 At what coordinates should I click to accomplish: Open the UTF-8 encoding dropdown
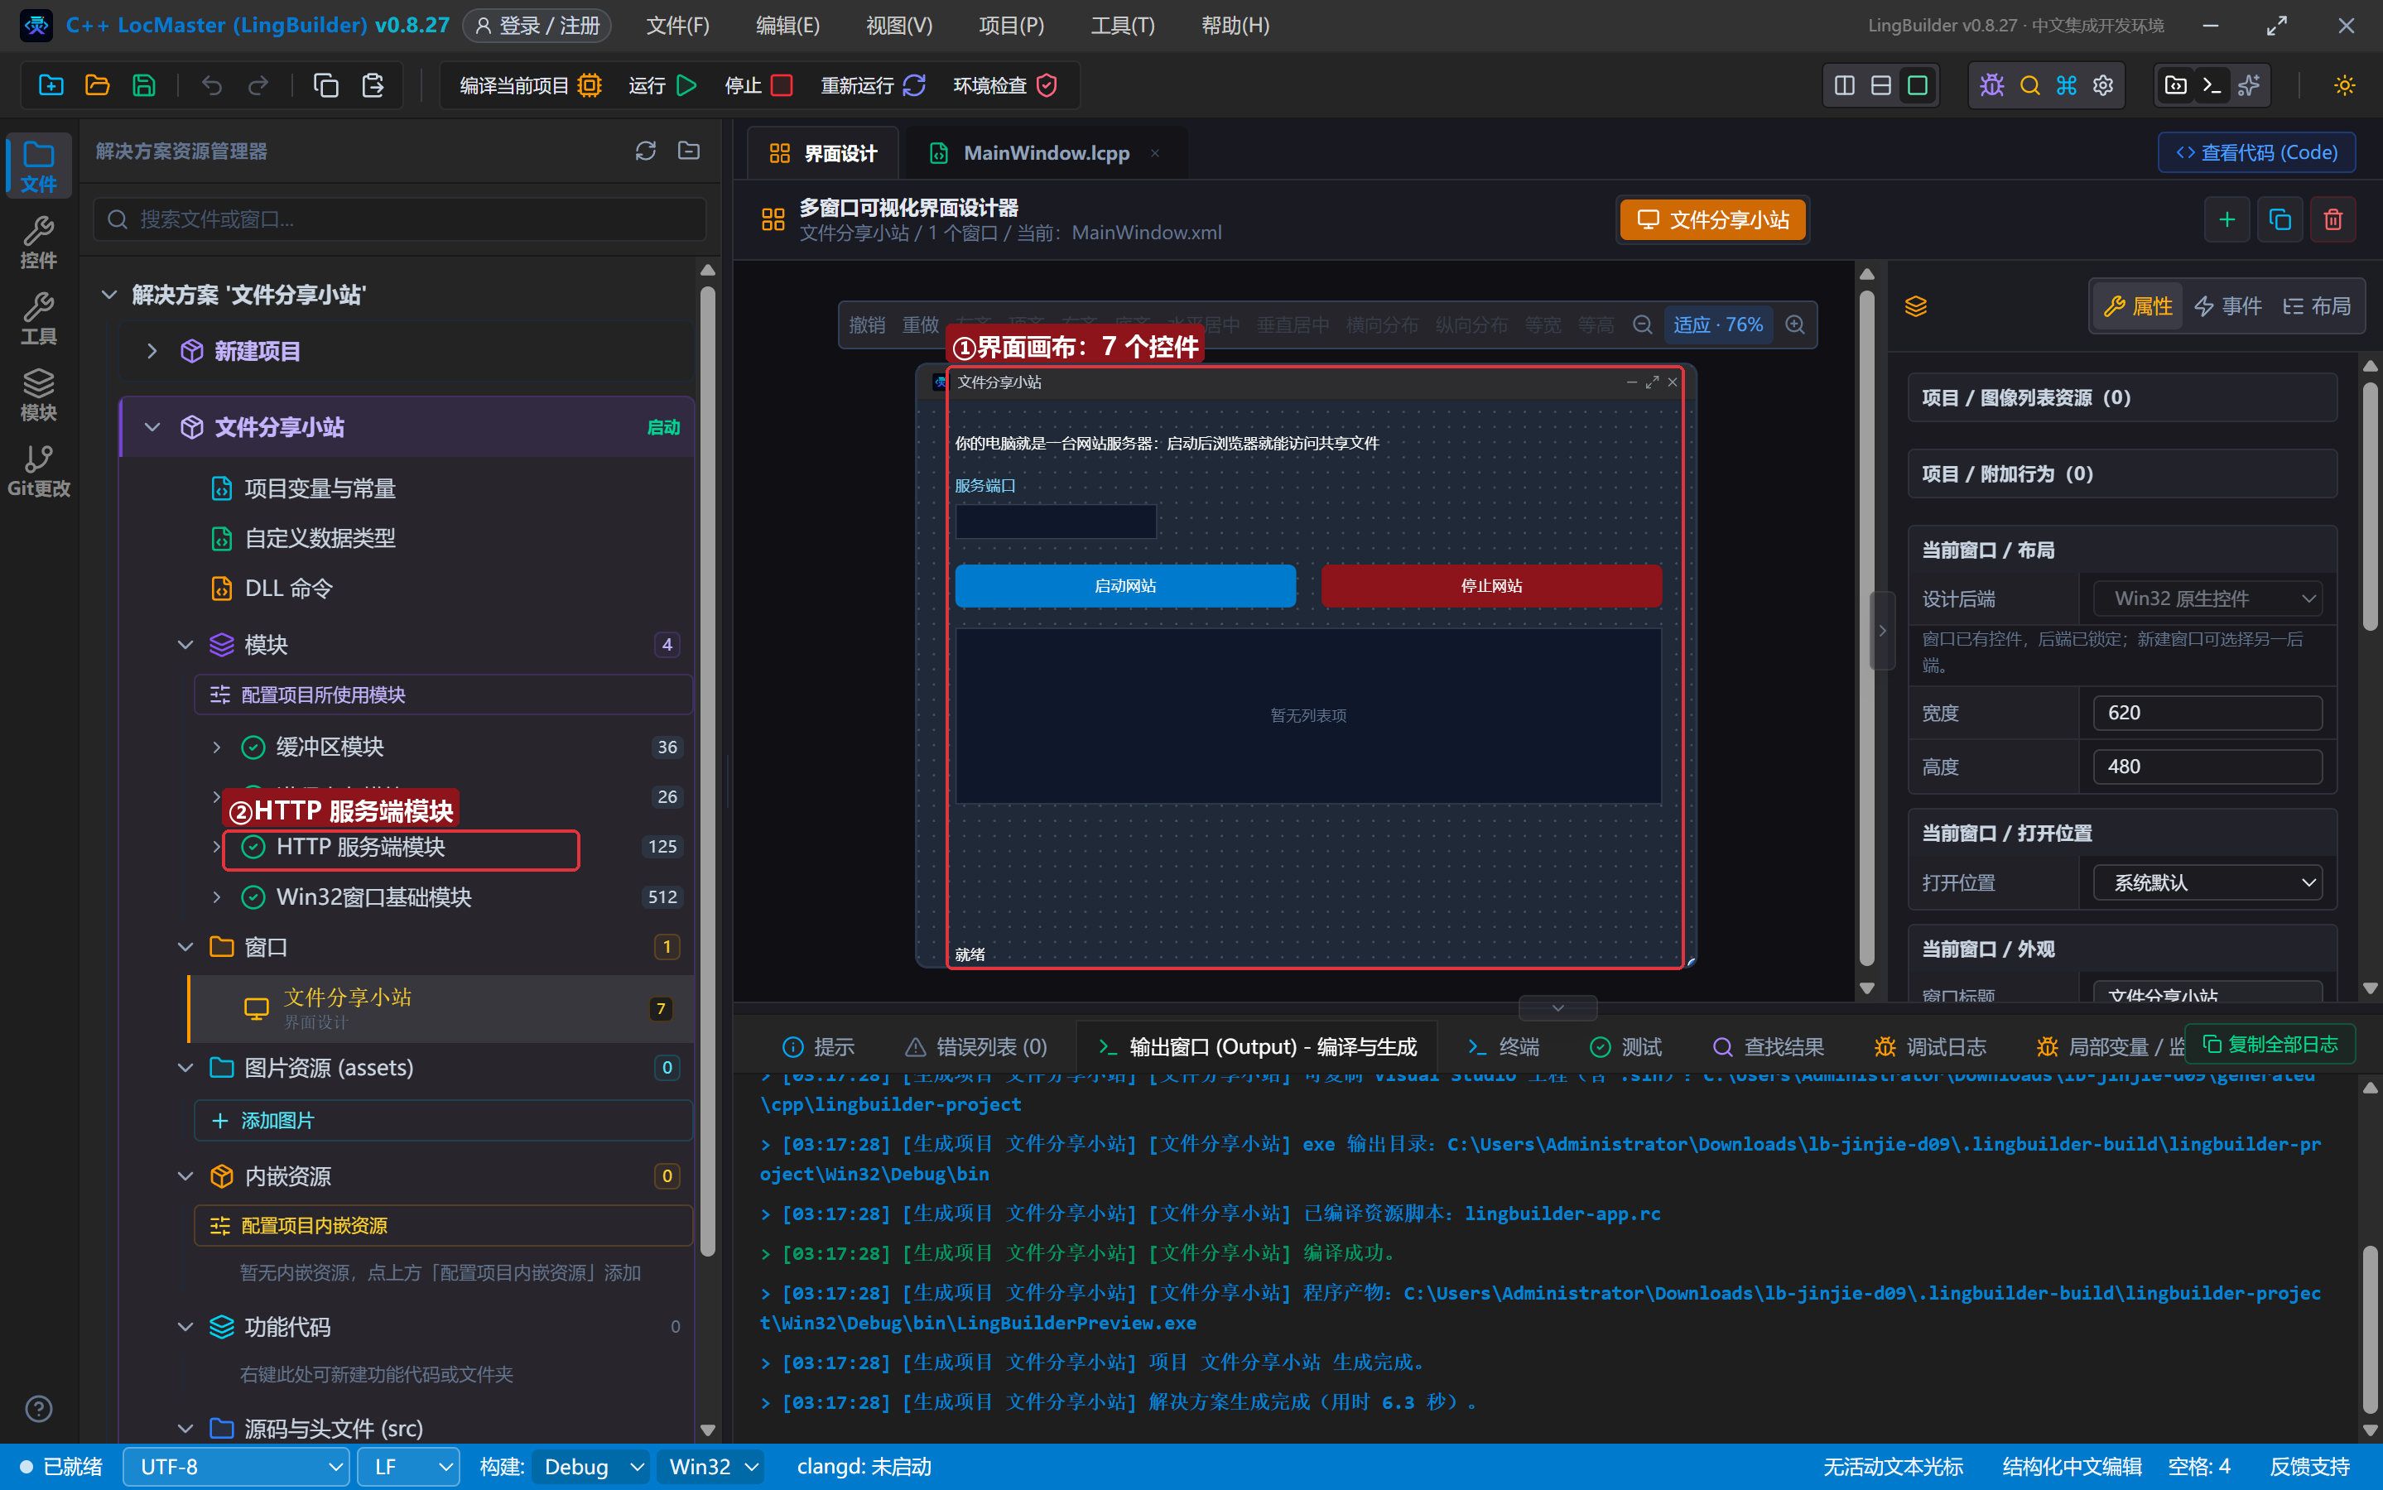(x=237, y=1466)
